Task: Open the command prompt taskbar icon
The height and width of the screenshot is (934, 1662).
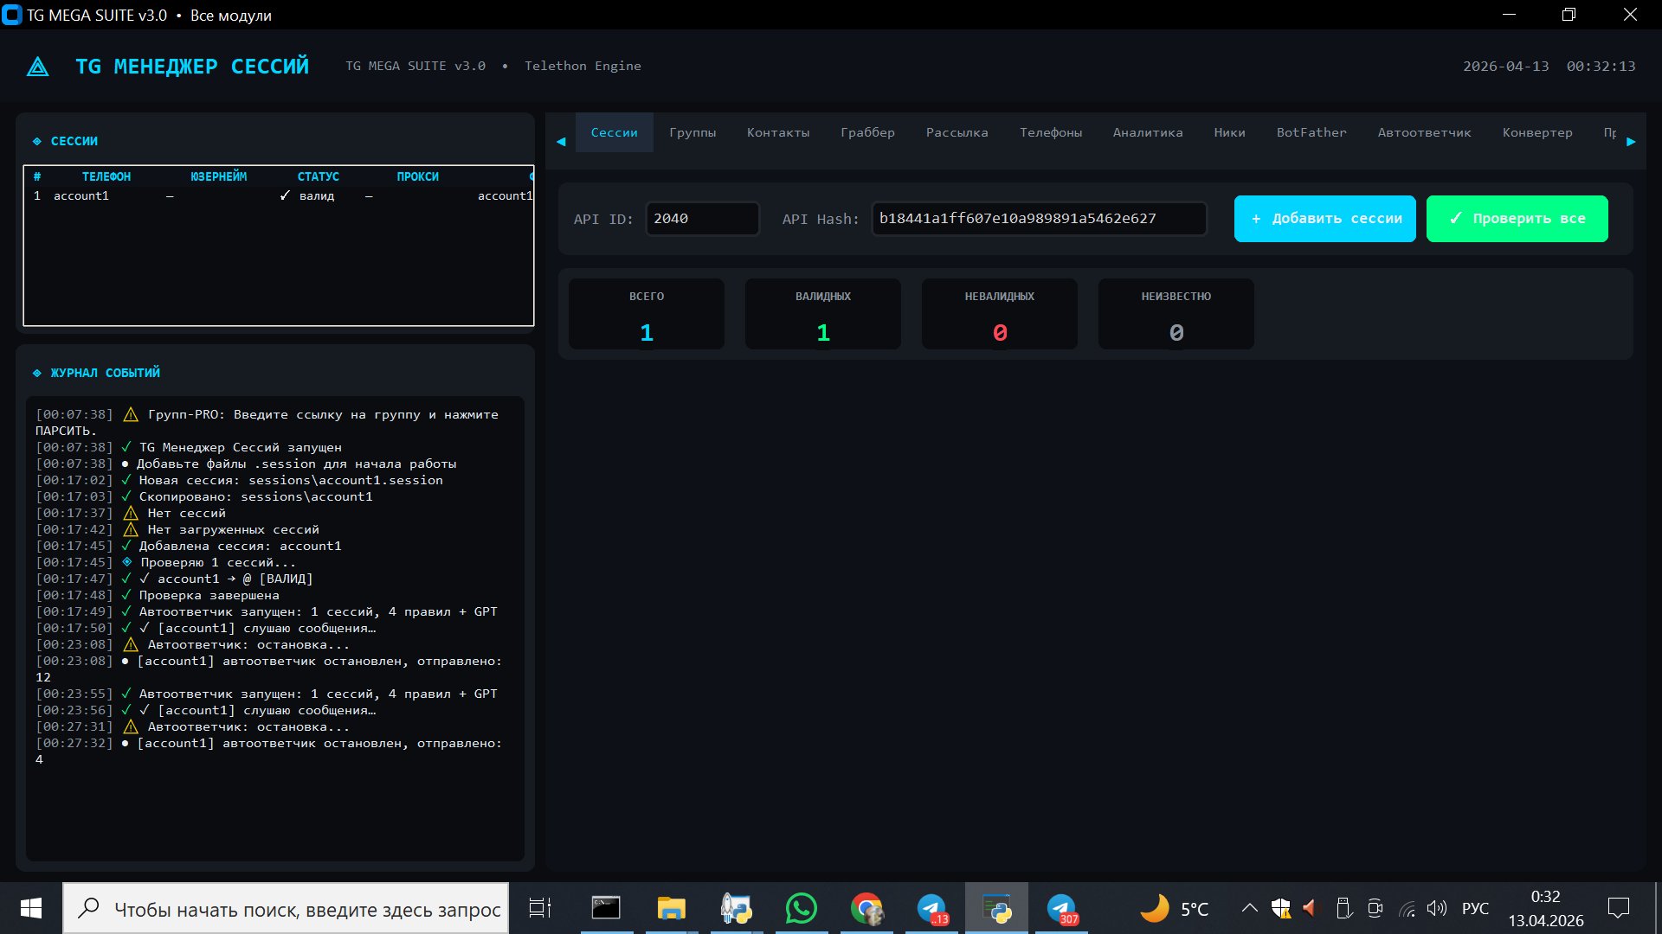Action: tap(606, 908)
